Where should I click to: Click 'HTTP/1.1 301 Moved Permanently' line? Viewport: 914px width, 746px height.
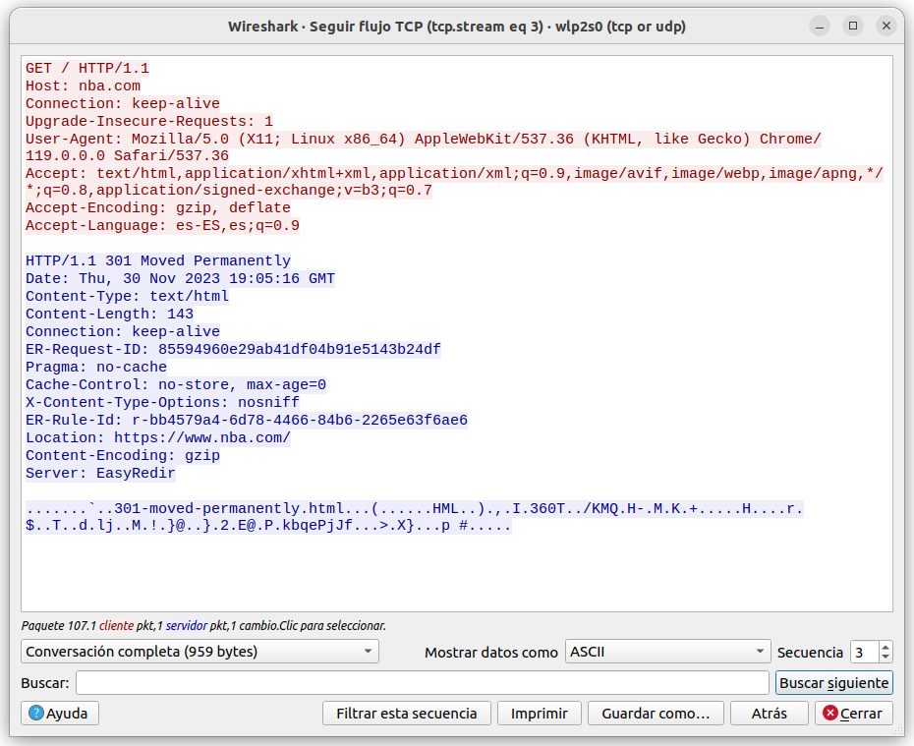click(158, 260)
